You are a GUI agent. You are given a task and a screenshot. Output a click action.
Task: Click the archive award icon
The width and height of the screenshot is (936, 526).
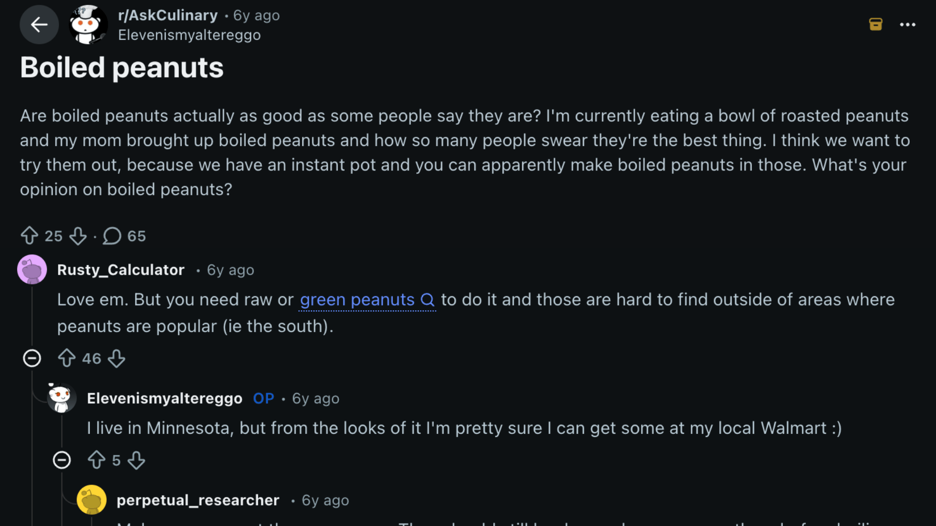[x=876, y=24]
